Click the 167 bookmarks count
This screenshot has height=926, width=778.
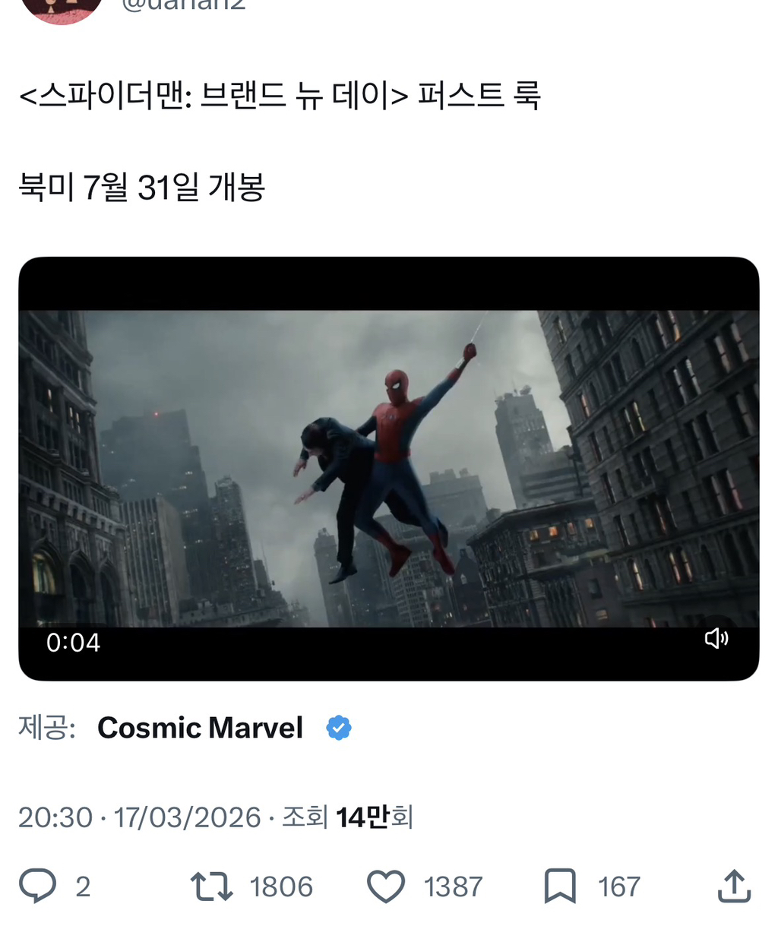618,886
